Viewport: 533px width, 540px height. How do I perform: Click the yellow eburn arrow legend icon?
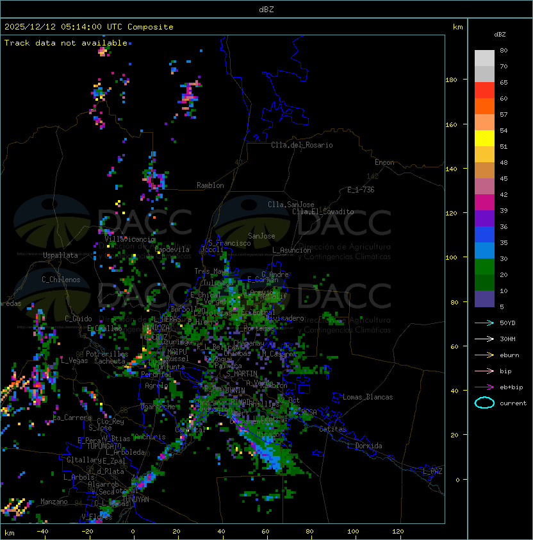pyautogui.click(x=484, y=355)
